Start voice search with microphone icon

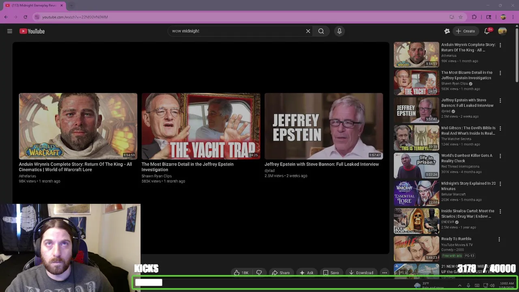[339, 31]
